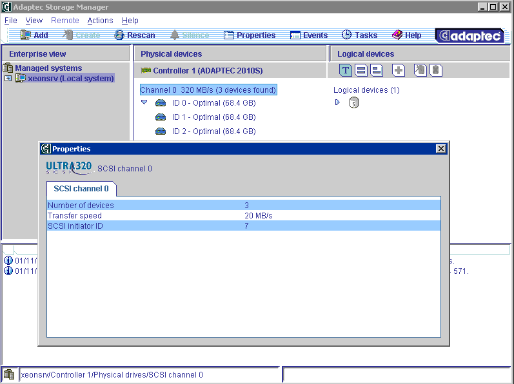Click the 20 MB/s value
Viewport: 514px width, 384px height.
(x=259, y=215)
